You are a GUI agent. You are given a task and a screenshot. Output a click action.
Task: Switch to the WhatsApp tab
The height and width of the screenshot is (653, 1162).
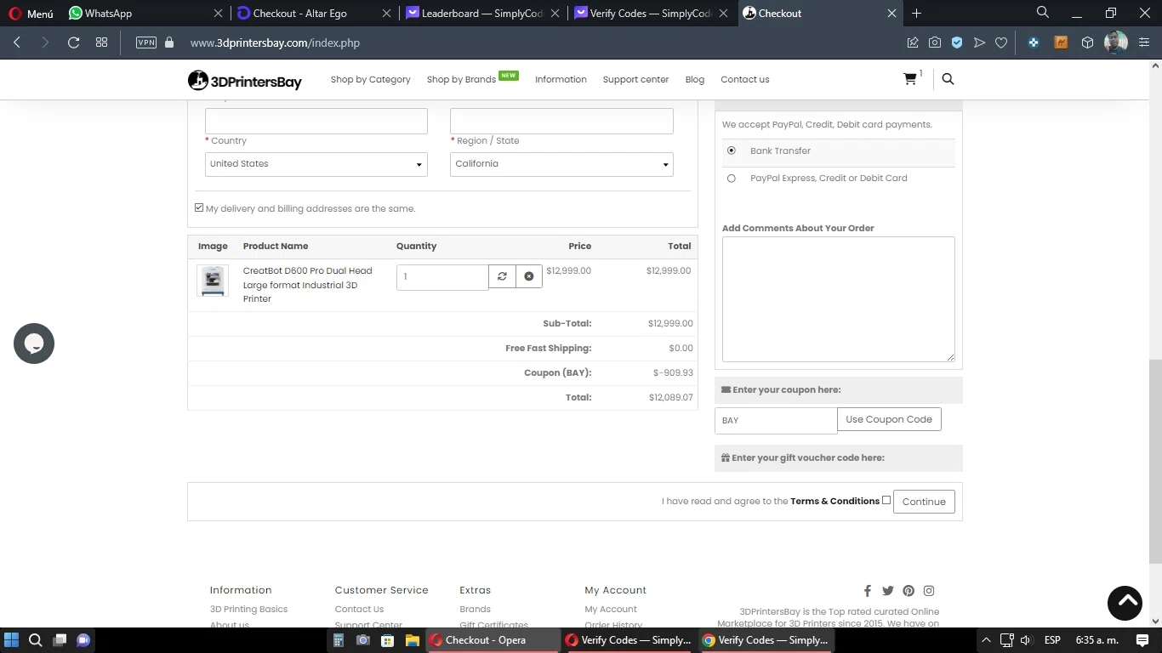coord(145,14)
